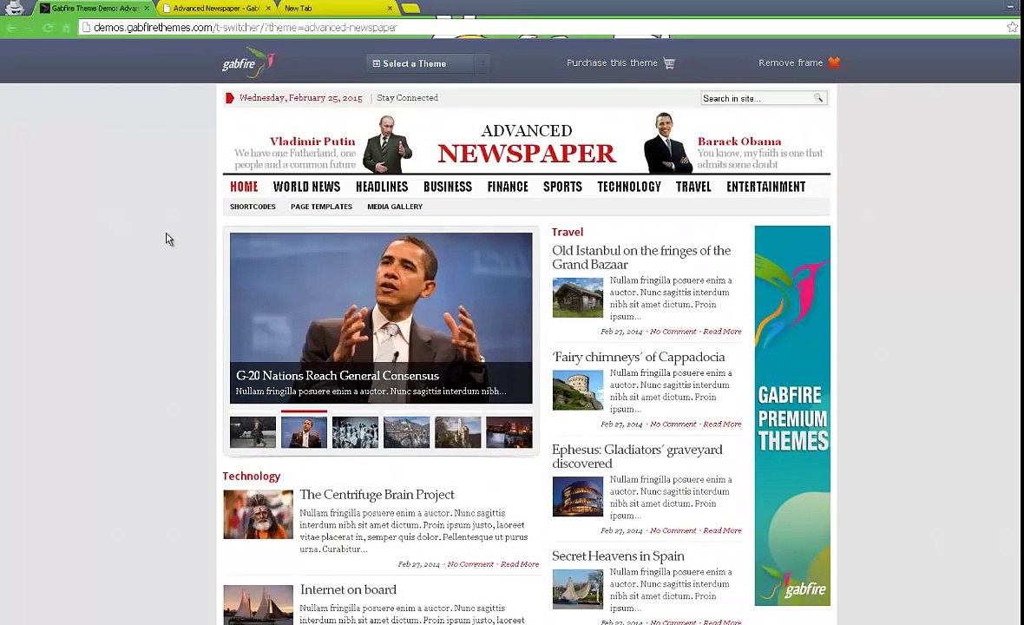The height and width of the screenshot is (625, 1024).
Task: Click the browser forward arrow
Action: [28, 28]
